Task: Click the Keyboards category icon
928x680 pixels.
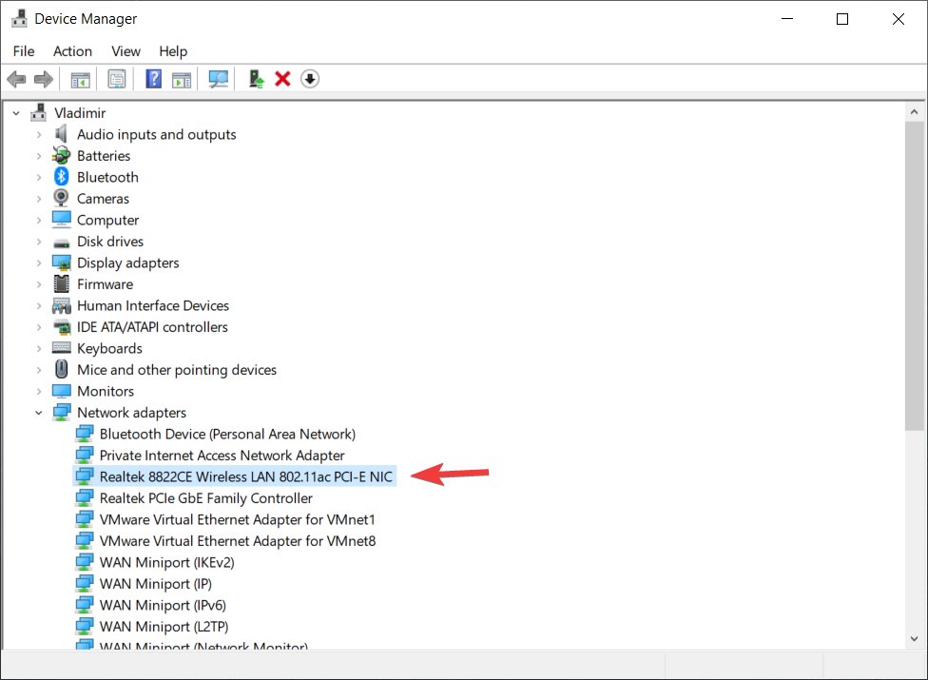Action: [62, 347]
